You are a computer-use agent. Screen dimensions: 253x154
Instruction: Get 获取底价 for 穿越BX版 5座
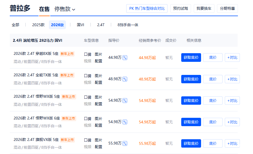[x=191, y=57]
